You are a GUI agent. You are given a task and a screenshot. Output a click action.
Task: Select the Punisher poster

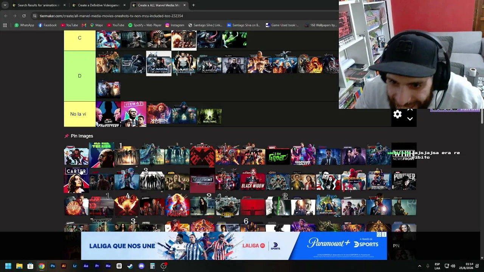(x=404, y=181)
